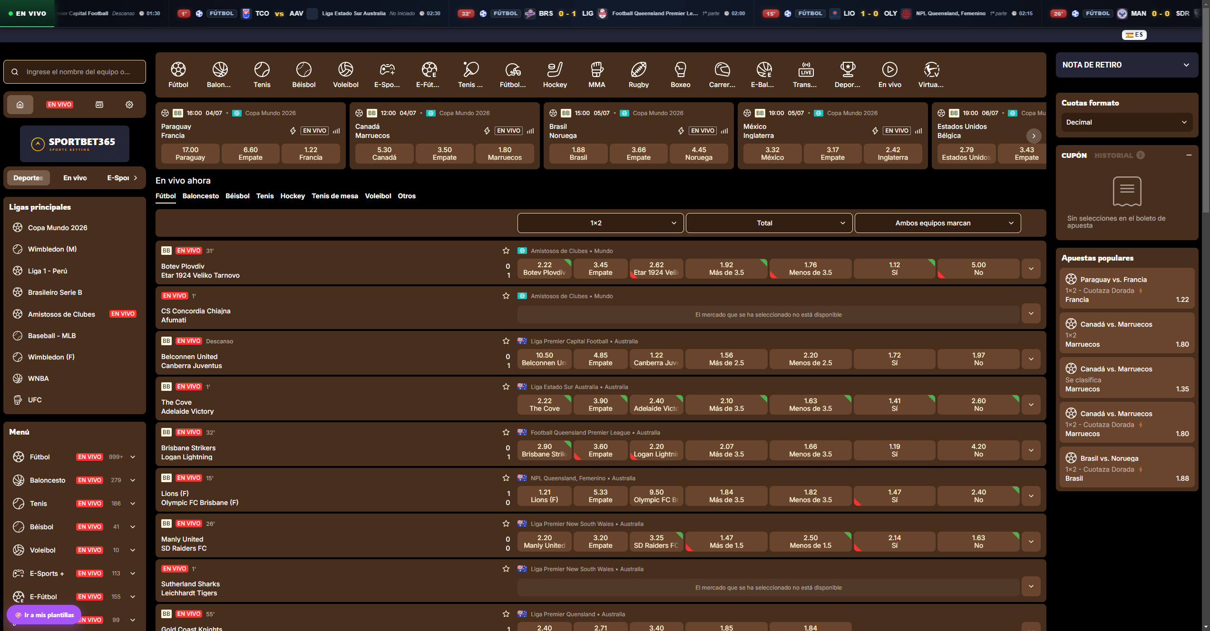
Task: Favorite the Manly United match
Action: click(x=506, y=524)
